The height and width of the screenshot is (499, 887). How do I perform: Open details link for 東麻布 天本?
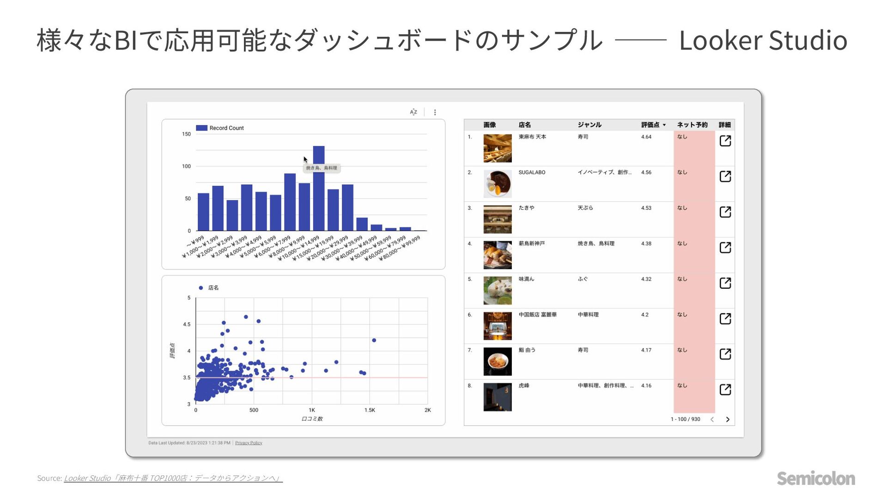[x=725, y=141]
